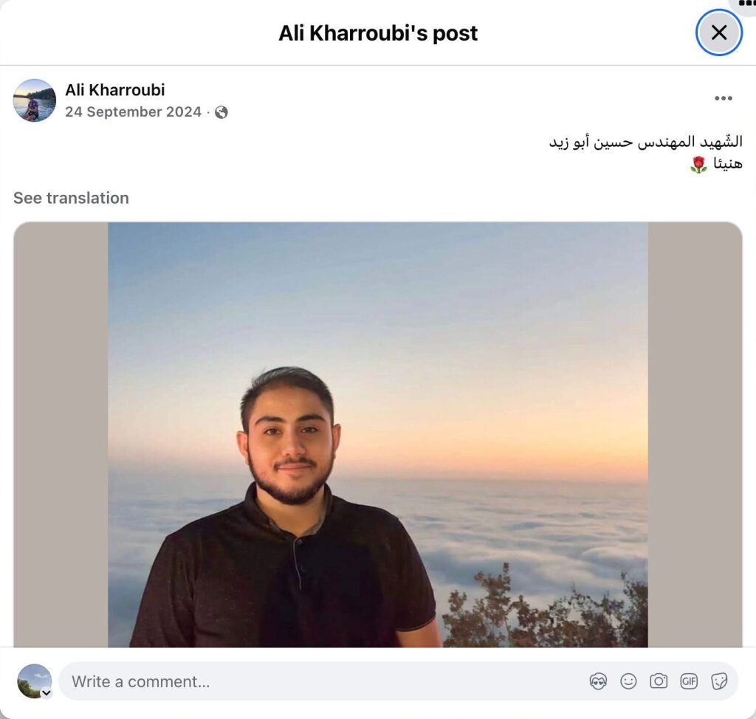756x719 pixels.
Task: Click the Arabic caption line naming حسين أبو زيد
Action: coord(645,142)
